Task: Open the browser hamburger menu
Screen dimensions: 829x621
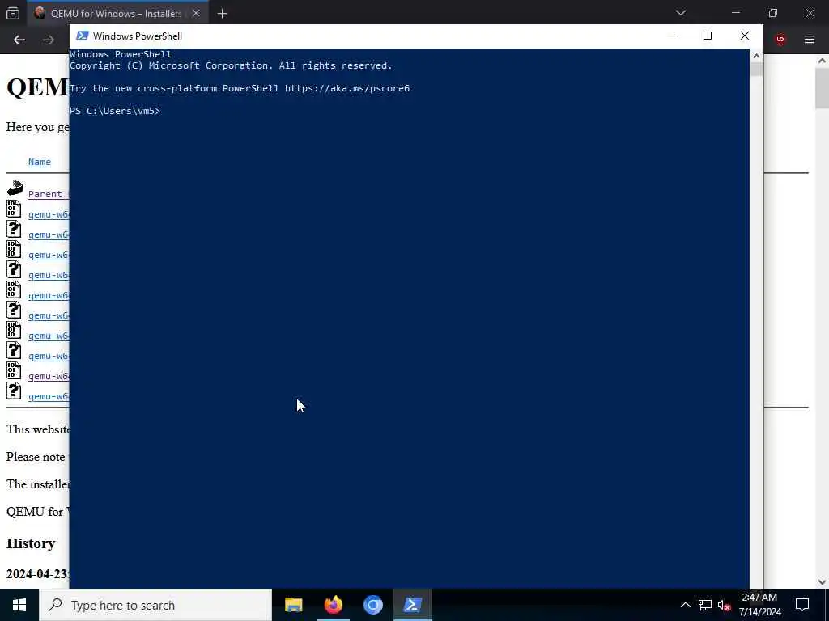Action: [x=810, y=39]
